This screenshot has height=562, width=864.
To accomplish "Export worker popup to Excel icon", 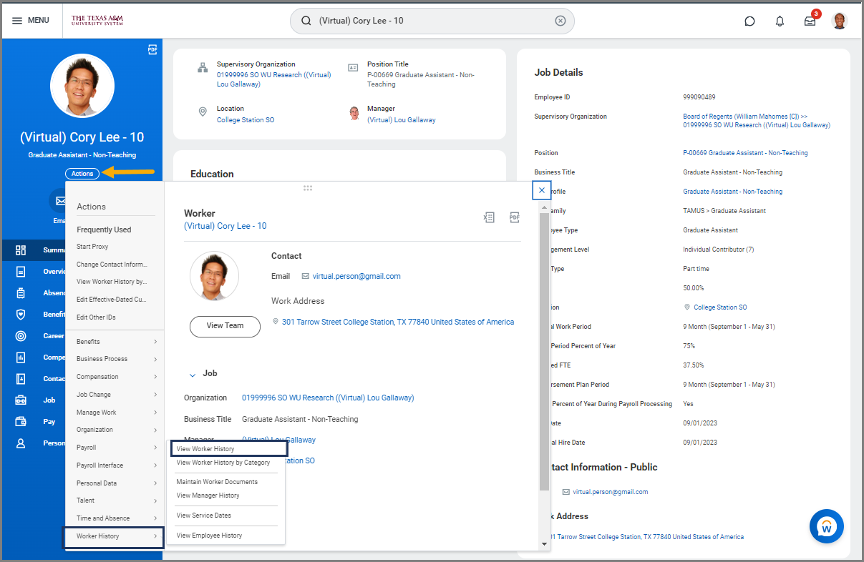I will pos(489,217).
